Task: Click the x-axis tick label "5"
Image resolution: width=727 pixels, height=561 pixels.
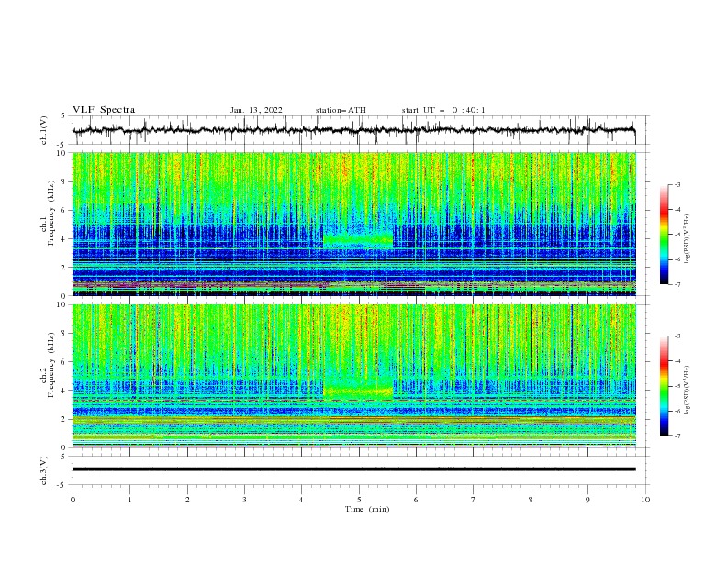Action: pos(359,500)
